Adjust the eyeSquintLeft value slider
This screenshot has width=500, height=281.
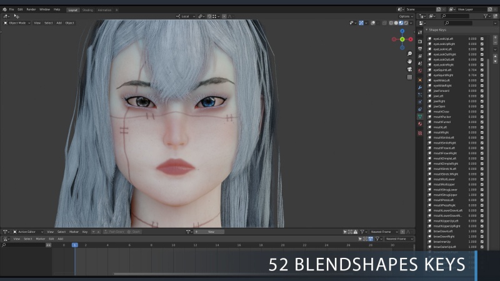tap(472, 70)
